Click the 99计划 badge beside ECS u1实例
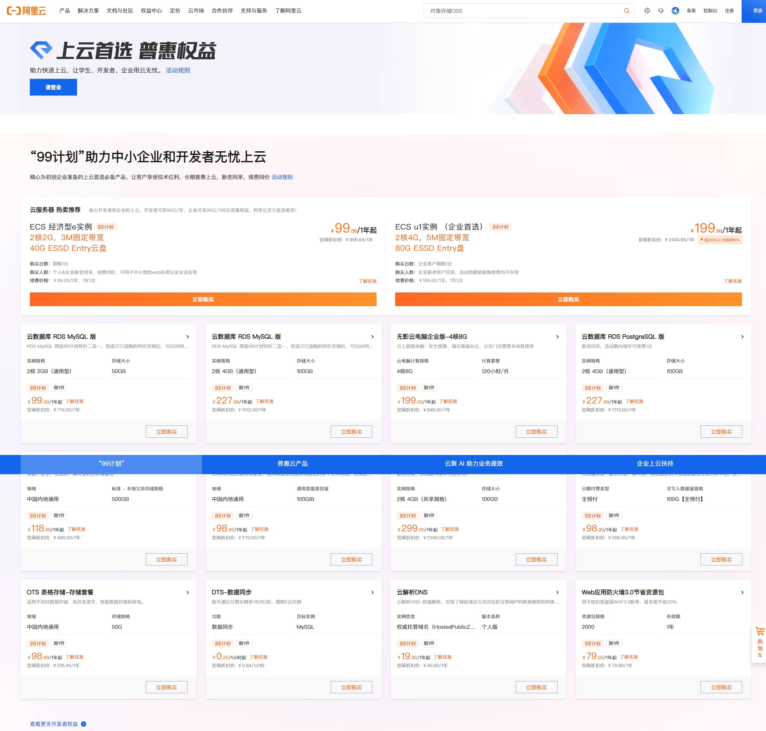The width and height of the screenshot is (766, 731). click(500, 227)
